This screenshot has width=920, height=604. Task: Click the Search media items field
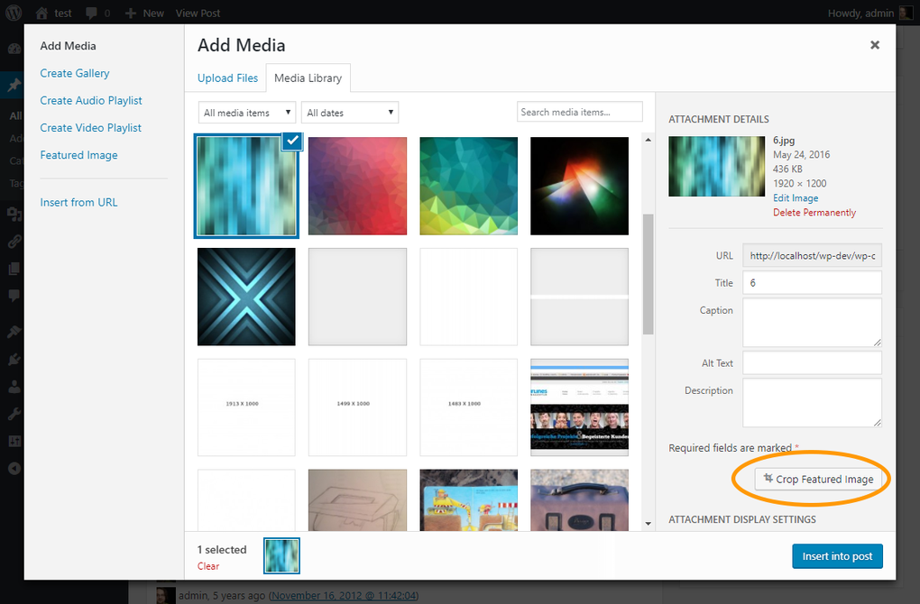click(578, 111)
